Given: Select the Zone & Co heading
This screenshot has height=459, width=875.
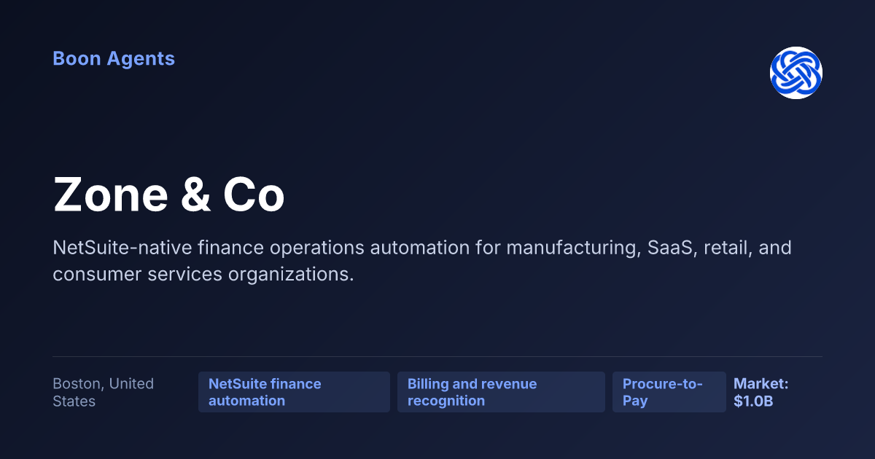Looking at the screenshot, I should (x=169, y=196).
